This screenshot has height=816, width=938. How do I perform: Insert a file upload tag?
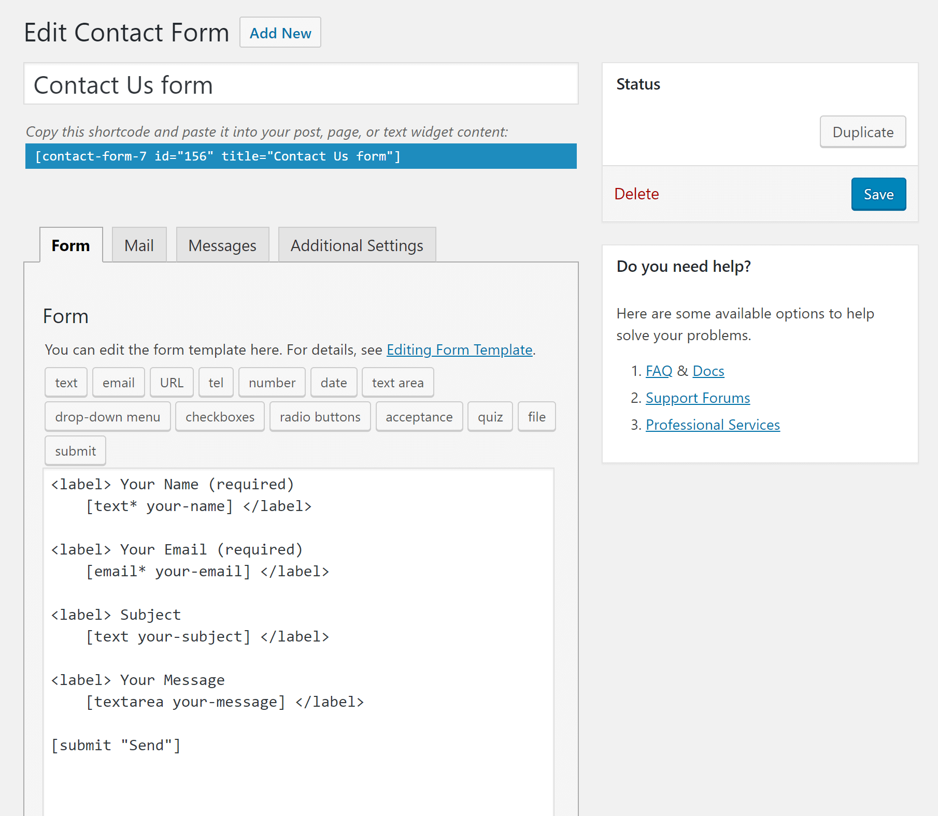click(x=536, y=416)
